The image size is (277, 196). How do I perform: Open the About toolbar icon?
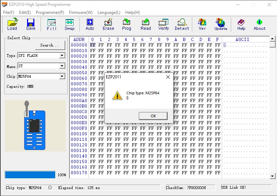click(x=260, y=24)
